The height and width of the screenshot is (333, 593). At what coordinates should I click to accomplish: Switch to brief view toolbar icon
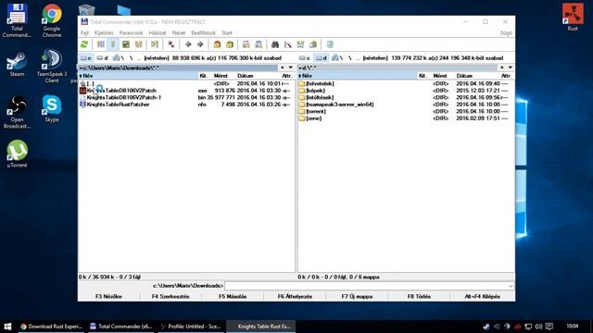click(101, 44)
